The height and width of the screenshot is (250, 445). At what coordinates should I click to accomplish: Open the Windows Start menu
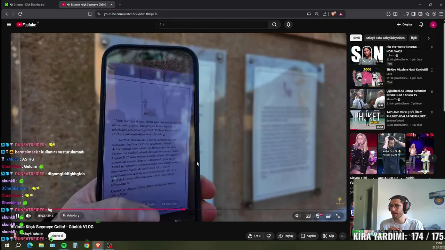tap(7, 245)
